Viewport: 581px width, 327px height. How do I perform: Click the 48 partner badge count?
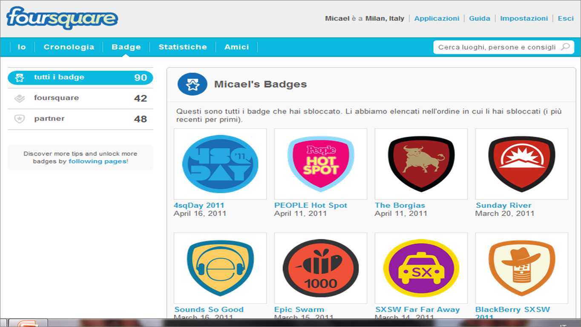point(141,119)
